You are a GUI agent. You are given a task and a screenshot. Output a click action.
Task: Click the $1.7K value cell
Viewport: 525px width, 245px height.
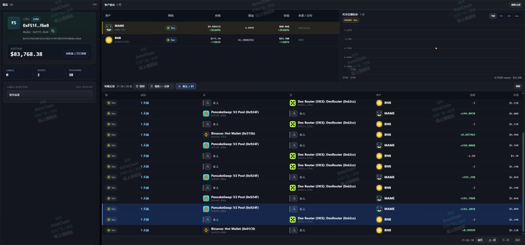click(x=514, y=156)
